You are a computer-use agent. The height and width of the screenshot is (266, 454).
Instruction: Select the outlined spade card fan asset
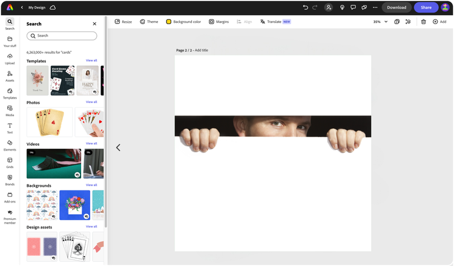point(74,247)
